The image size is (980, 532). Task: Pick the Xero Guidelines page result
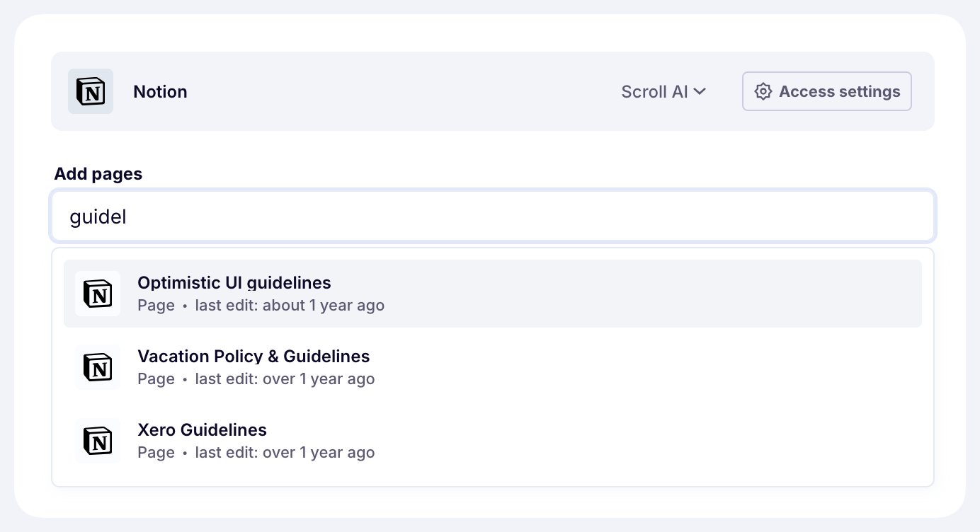tap(202, 430)
